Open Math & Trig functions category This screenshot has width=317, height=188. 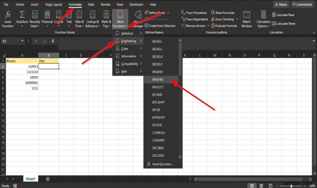click(106, 19)
